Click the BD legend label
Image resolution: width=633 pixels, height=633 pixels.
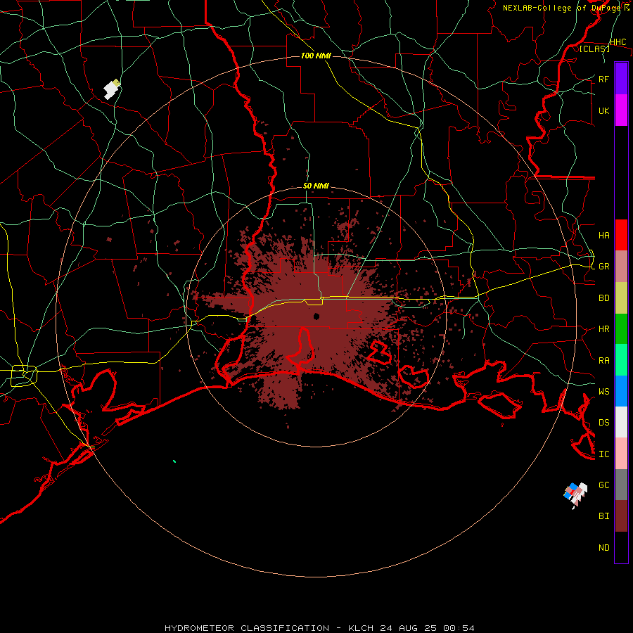click(x=603, y=298)
